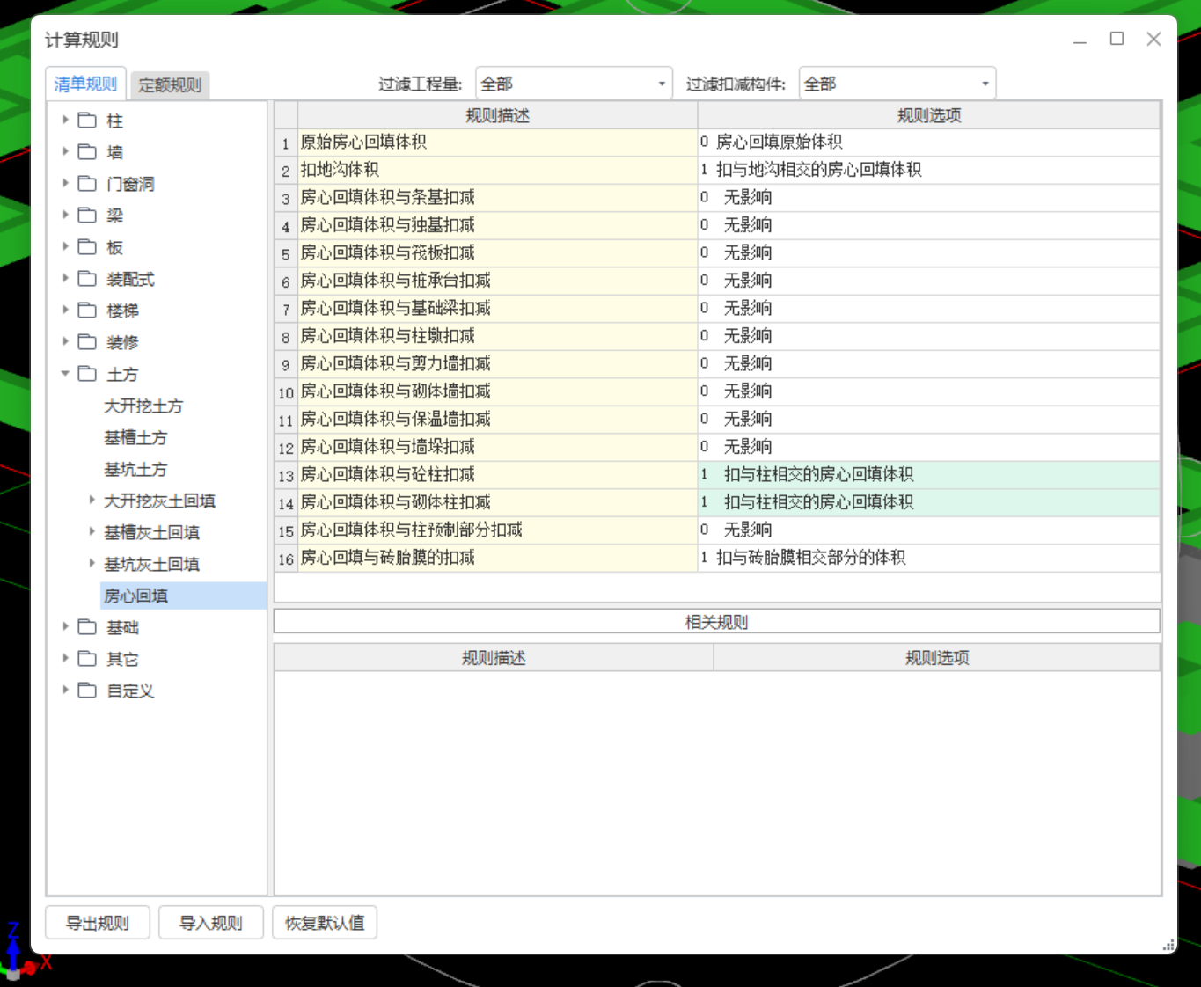Screen dimensions: 1201x987
Task: Select 房心回填体积与砼柱扣减 row
Action: pyautogui.click(x=498, y=475)
